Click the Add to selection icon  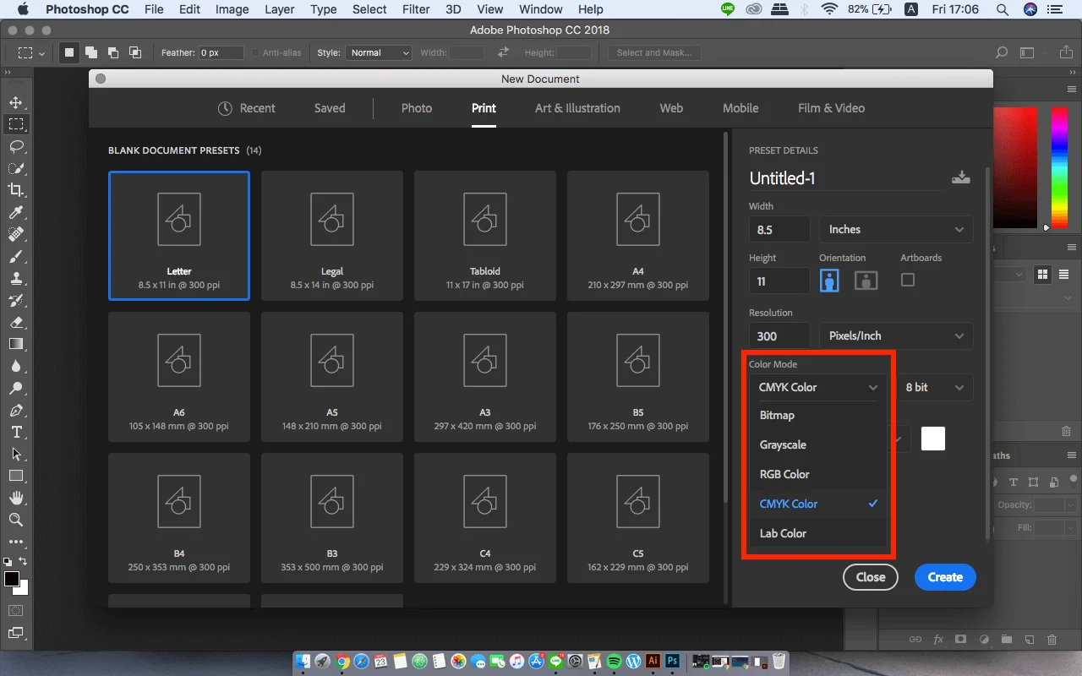(x=91, y=52)
